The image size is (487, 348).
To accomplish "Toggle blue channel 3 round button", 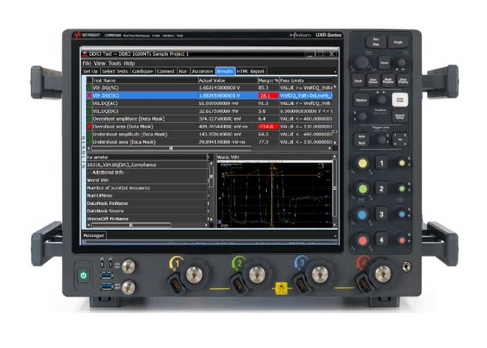I will coord(362,215).
